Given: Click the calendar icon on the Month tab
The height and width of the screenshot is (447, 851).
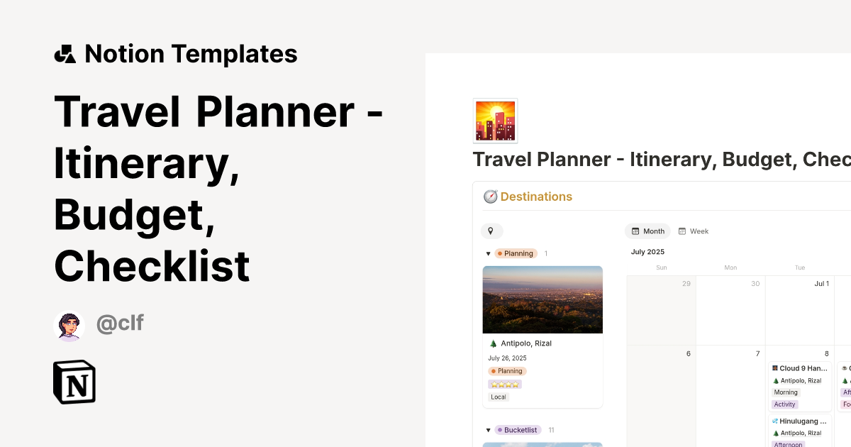Looking at the screenshot, I should 635,231.
